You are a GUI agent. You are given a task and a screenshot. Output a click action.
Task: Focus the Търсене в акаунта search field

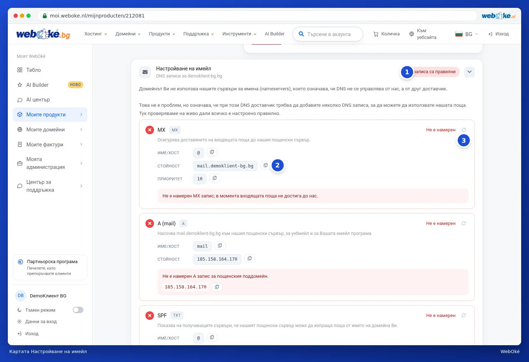(x=328, y=34)
